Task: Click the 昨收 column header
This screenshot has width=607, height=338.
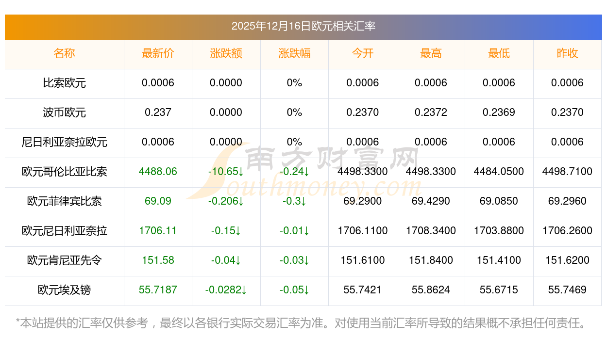Action: (567, 53)
